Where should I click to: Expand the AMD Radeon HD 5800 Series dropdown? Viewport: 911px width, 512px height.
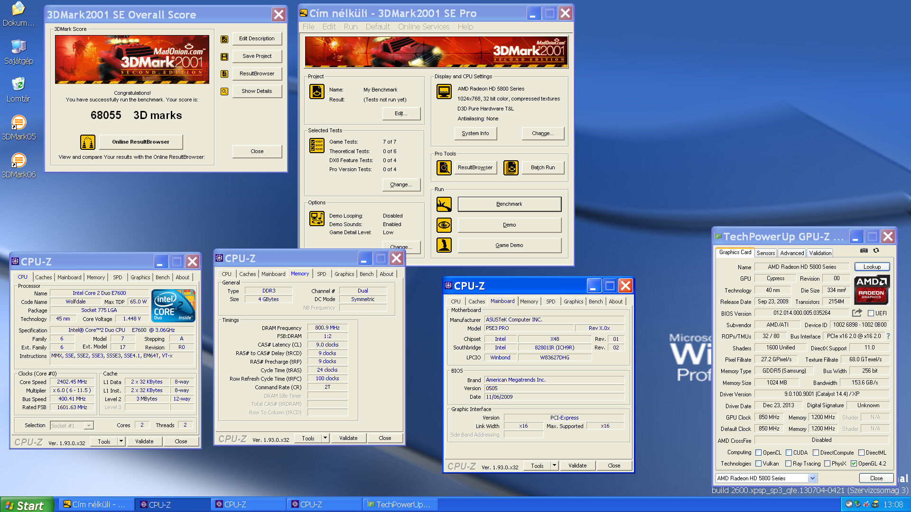pos(812,478)
